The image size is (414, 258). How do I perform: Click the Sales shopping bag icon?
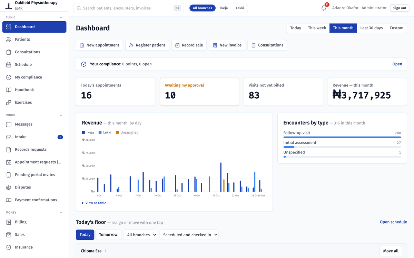pos(9,235)
